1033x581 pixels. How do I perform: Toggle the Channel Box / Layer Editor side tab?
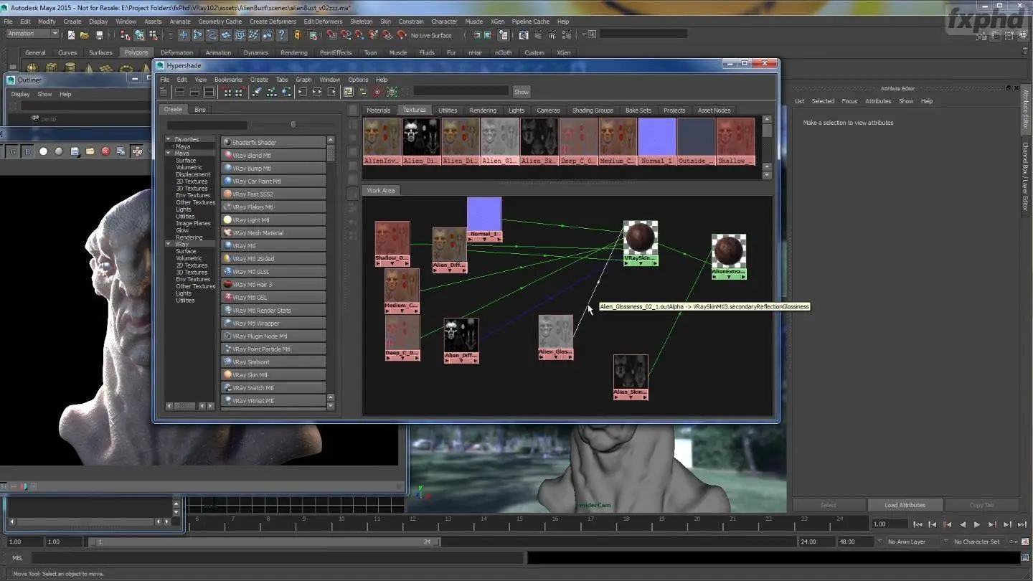(1025, 177)
